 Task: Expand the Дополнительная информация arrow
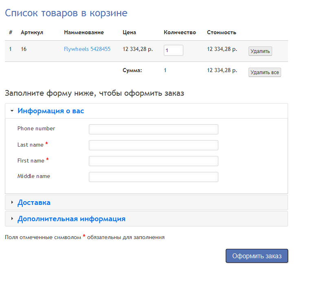click(12, 219)
